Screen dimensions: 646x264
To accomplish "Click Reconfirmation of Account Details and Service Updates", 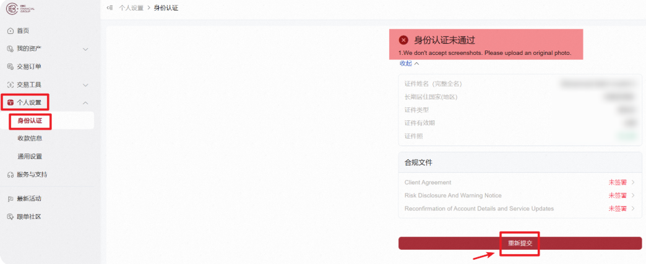I will (479, 208).
